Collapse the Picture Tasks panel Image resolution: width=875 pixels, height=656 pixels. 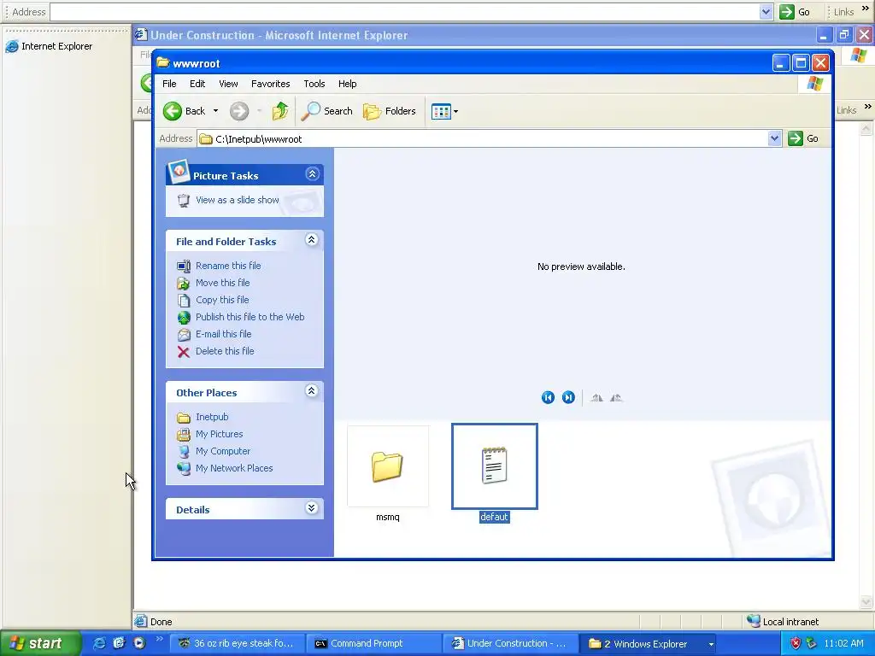[312, 174]
